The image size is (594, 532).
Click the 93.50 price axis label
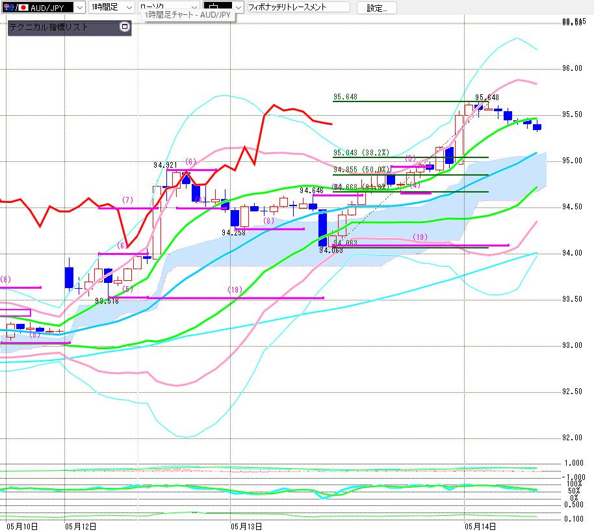coord(572,299)
